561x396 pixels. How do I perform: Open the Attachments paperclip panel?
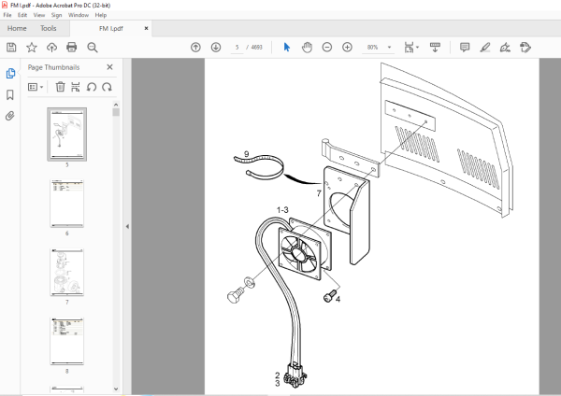[10, 116]
